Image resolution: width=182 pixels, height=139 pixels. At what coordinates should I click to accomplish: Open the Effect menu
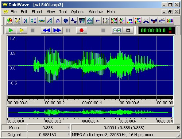click(x=37, y=12)
